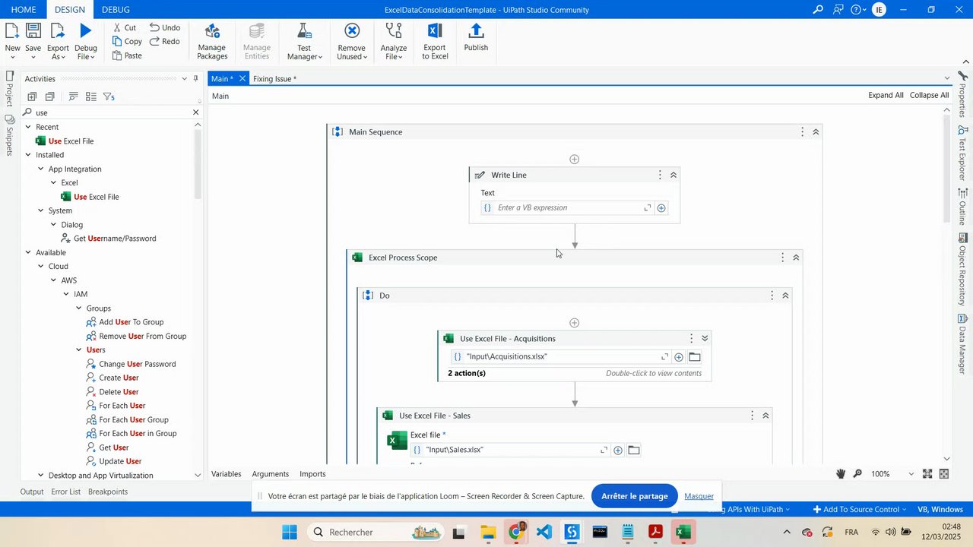Click Collapse All activities icon
The image size is (973, 547).
(49, 96)
